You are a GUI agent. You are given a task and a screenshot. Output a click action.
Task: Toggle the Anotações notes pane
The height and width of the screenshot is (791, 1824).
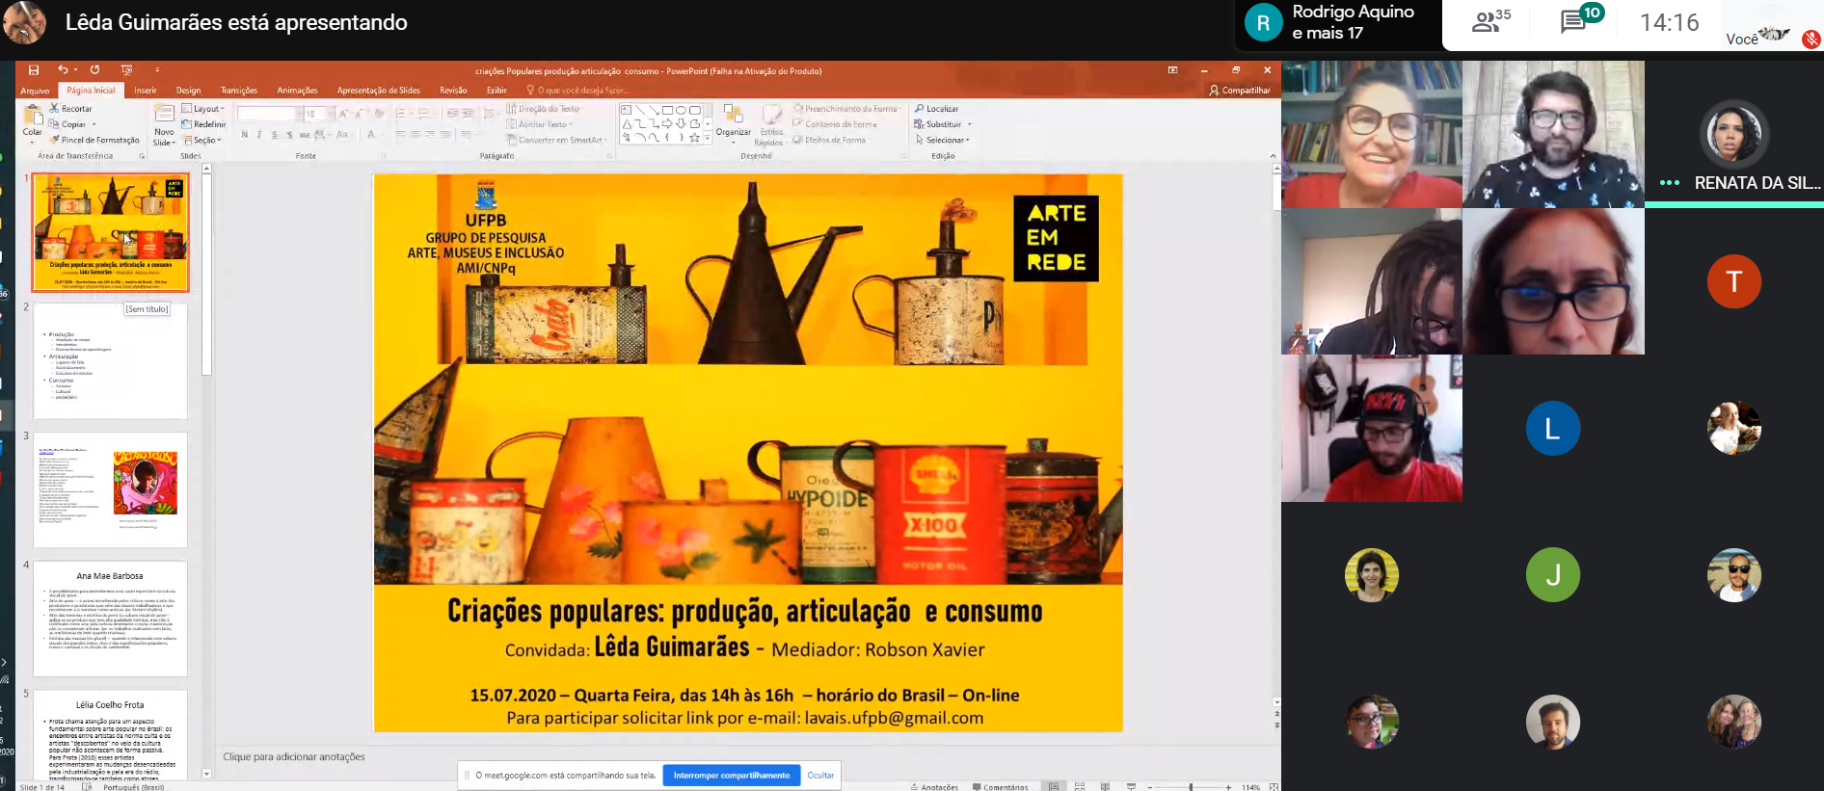coord(934,786)
